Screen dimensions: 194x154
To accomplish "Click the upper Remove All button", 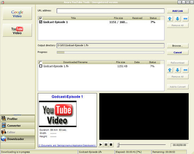I will coord(177,25).
